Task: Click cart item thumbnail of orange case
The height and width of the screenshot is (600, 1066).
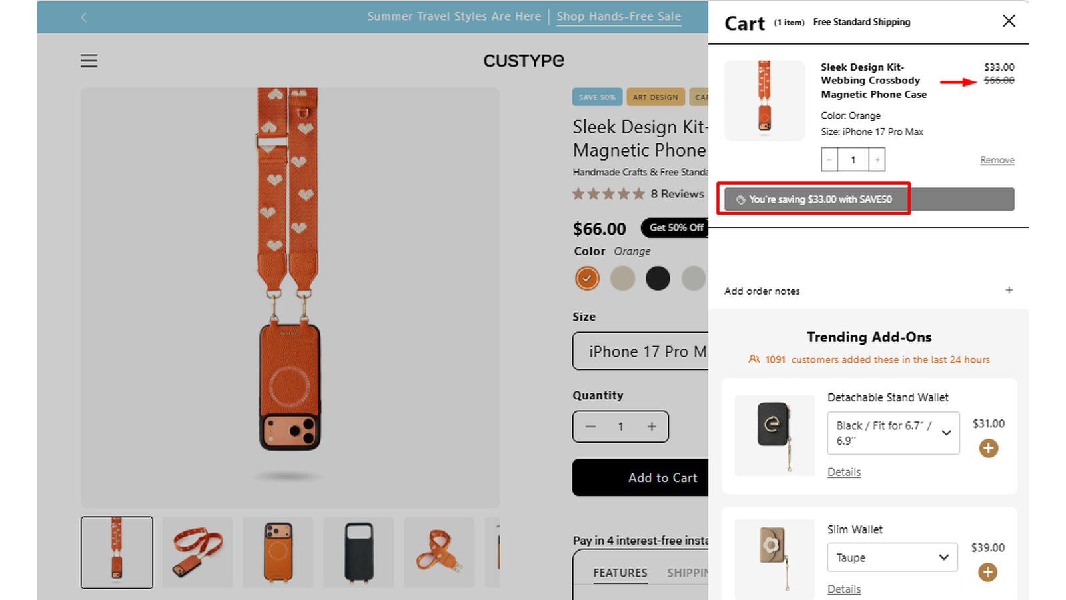Action: point(764,101)
